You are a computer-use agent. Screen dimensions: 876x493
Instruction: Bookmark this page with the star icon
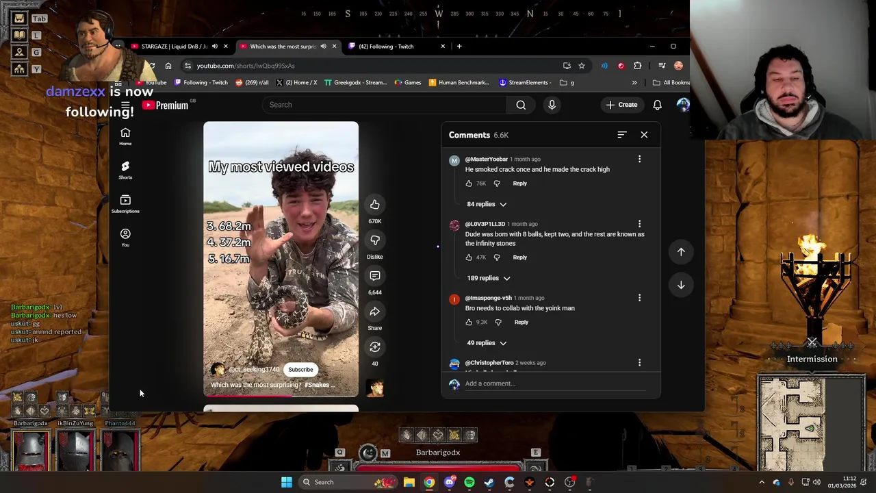click(x=582, y=66)
